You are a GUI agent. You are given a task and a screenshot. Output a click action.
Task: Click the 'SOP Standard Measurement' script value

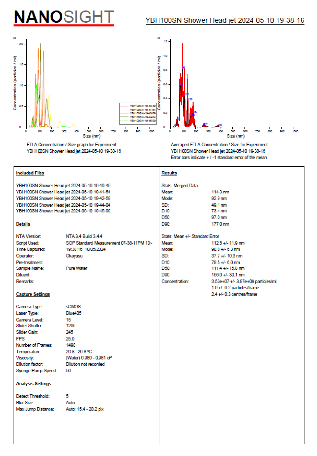tap(109, 243)
